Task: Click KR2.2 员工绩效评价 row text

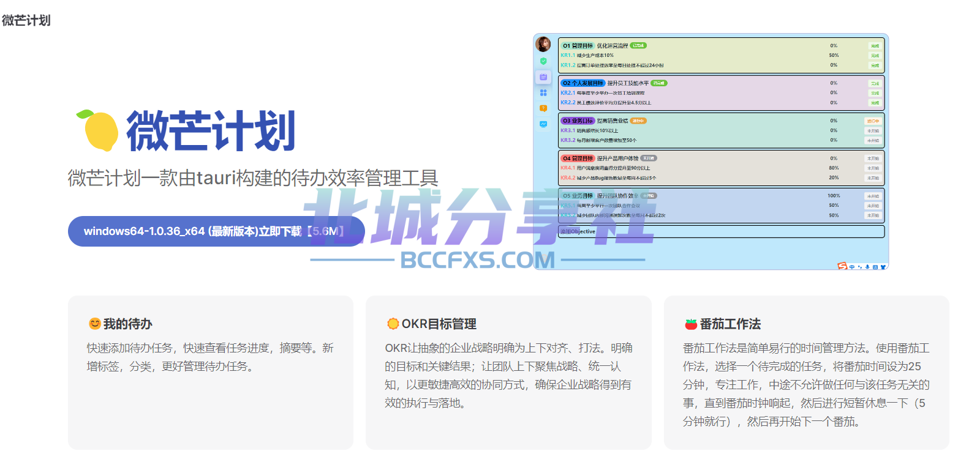Action: [x=606, y=103]
